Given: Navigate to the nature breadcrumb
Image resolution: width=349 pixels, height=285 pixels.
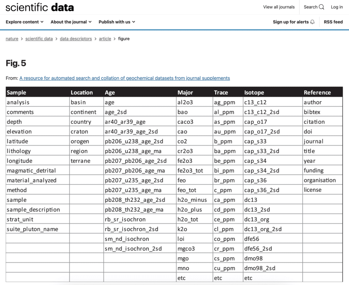Looking at the screenshot, I should 12,39.
